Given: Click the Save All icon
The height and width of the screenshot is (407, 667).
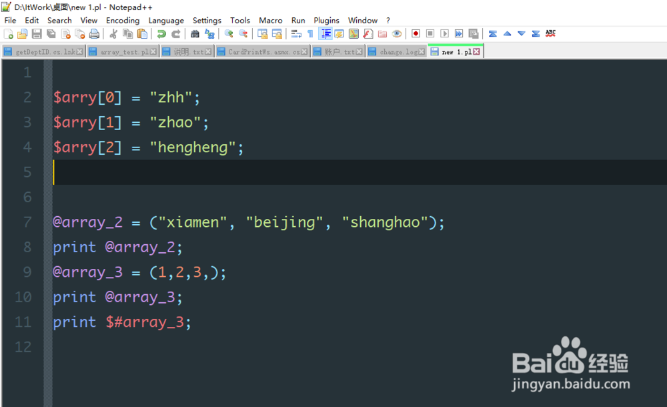Looking at the screenshot, I should [49, 33].
